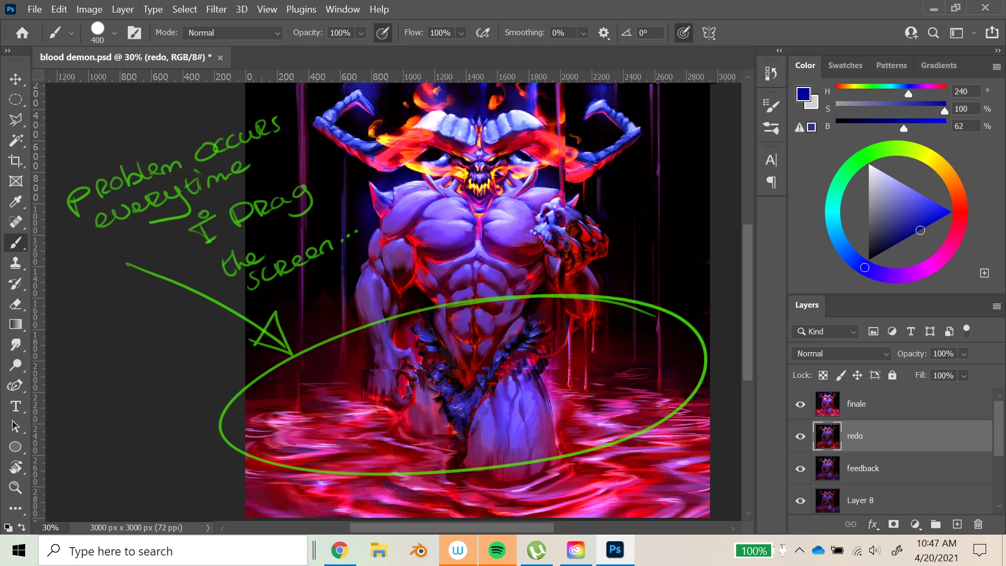Select the Horizontal Type tool

15,406
